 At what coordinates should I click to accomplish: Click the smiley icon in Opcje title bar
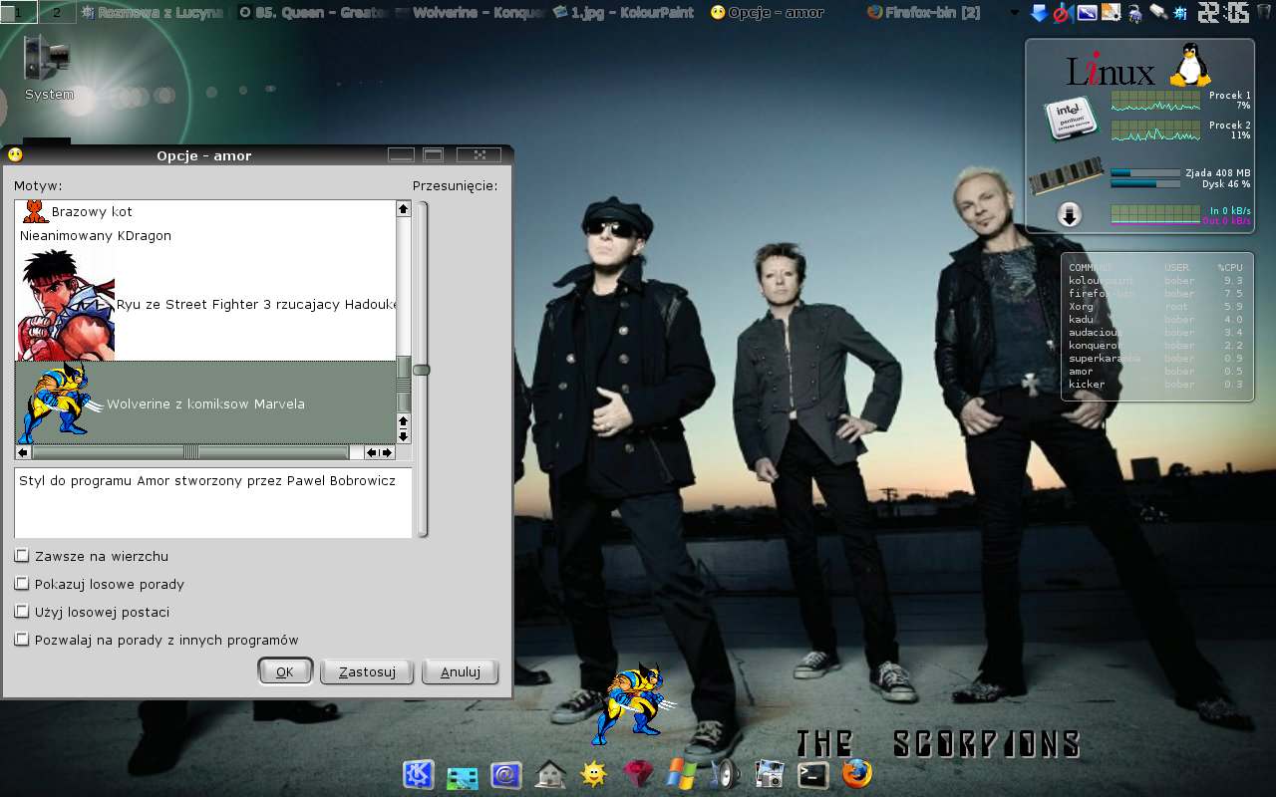pos(15,154)
